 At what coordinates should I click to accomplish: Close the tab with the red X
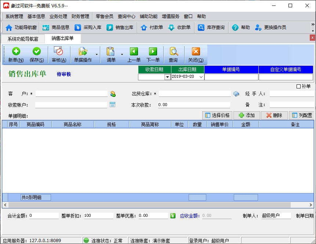tap(312, 37)
